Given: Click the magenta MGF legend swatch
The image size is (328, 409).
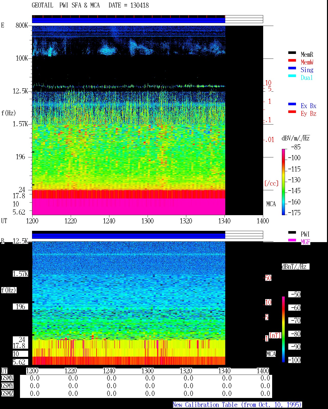Looking at the screenshot, I should pyautogui.click(x=292, y=240).
